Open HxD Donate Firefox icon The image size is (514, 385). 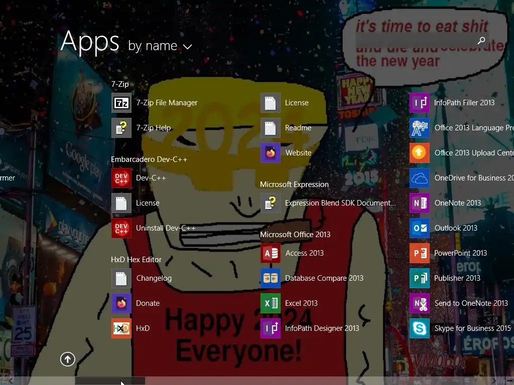tap(121, 303)
